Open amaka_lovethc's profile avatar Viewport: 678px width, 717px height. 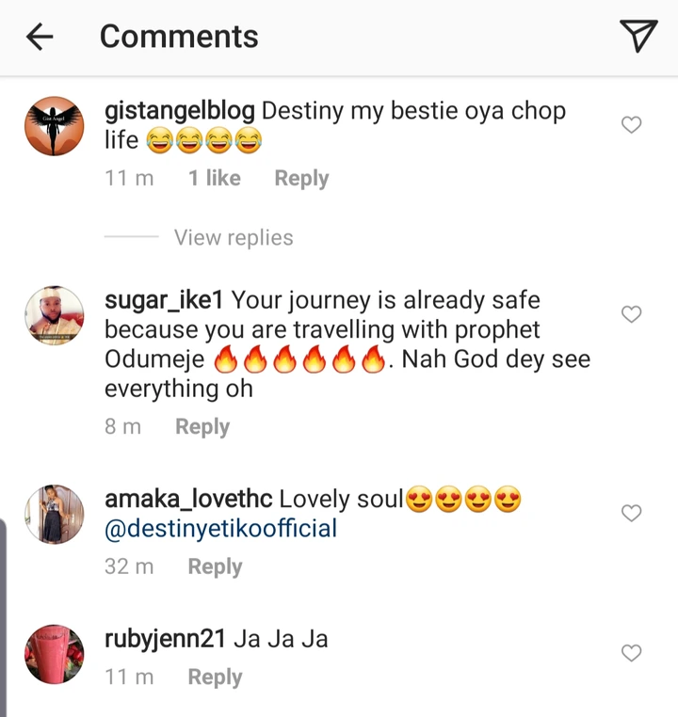(54, 514)
